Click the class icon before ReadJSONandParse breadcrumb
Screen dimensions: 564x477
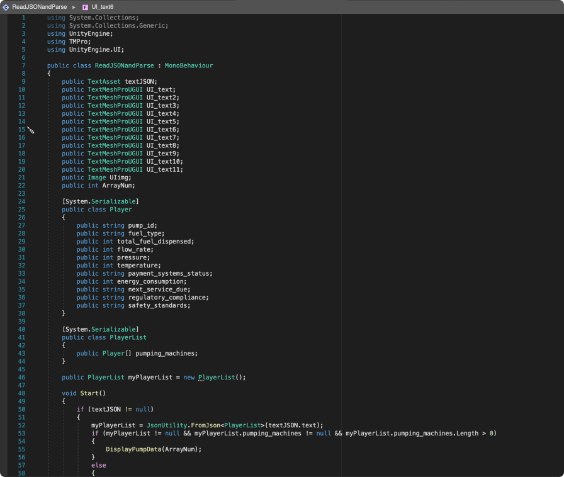6,6
